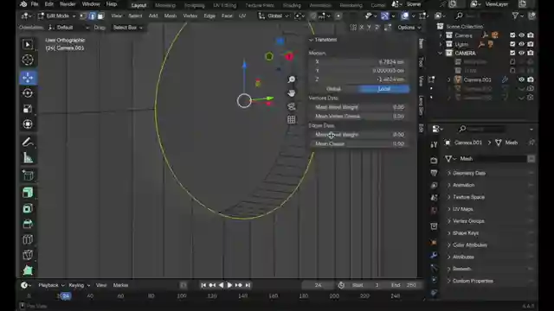Uncheck the CAMERA collection checkbox

[512, 53]
